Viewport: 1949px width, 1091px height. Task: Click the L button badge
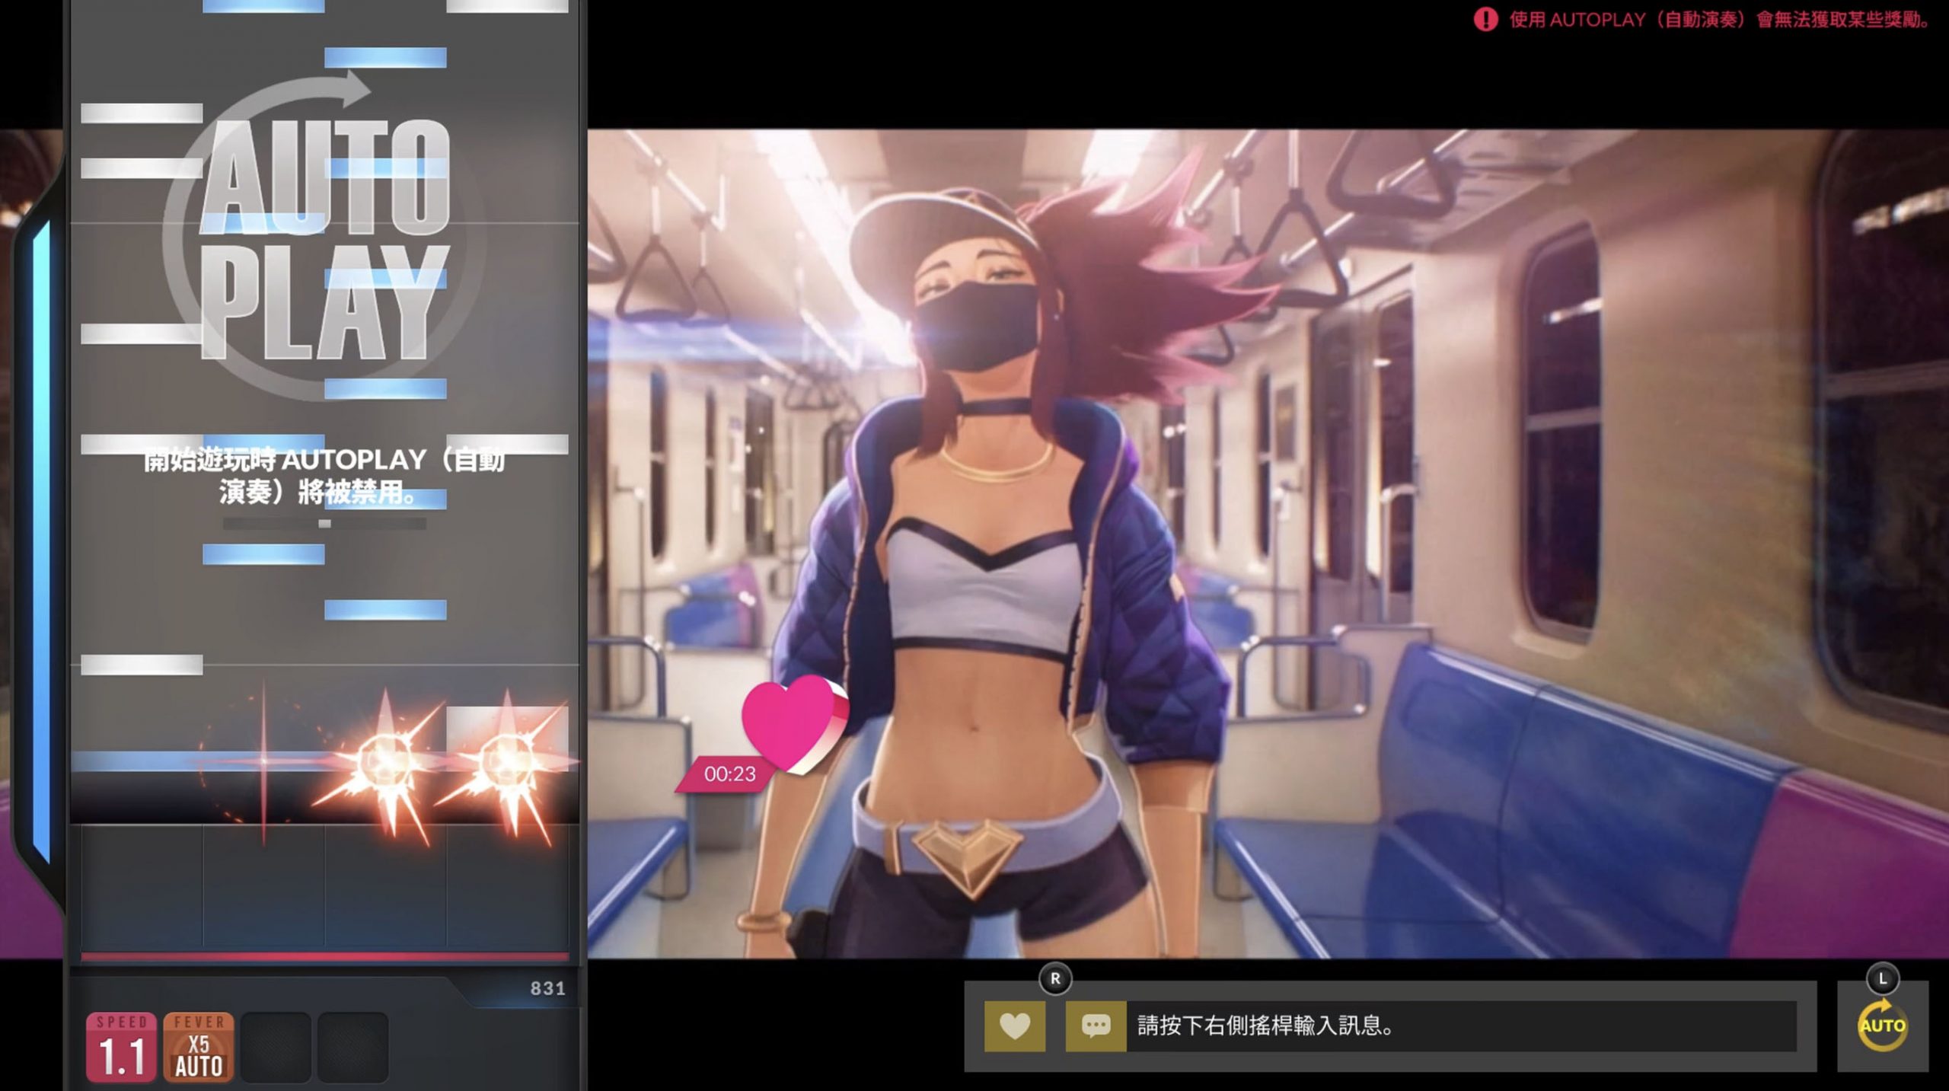pos(1883,979)
